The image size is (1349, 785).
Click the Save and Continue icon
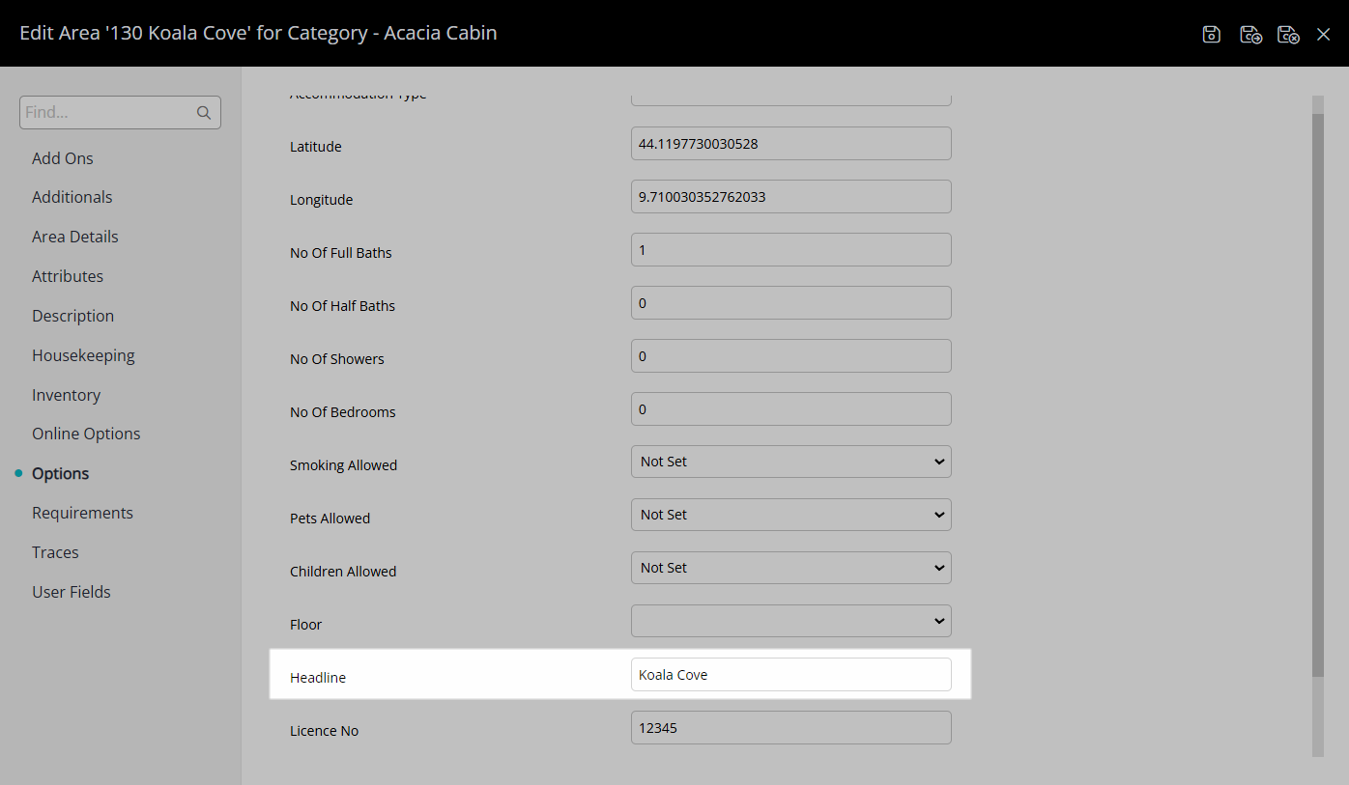pyautogui.click(x=1250, y=34)
